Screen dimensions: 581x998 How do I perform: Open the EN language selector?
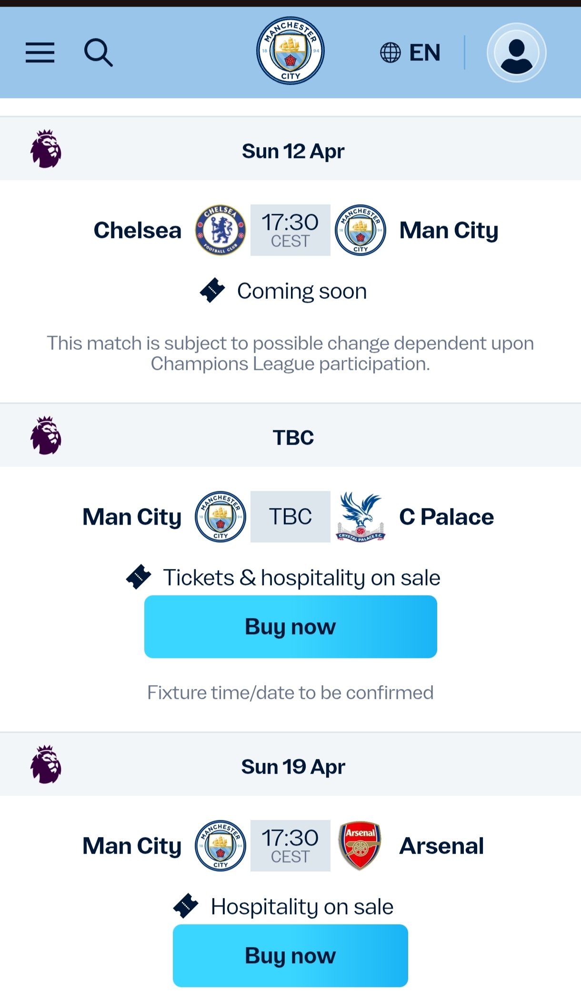(425, 52)
